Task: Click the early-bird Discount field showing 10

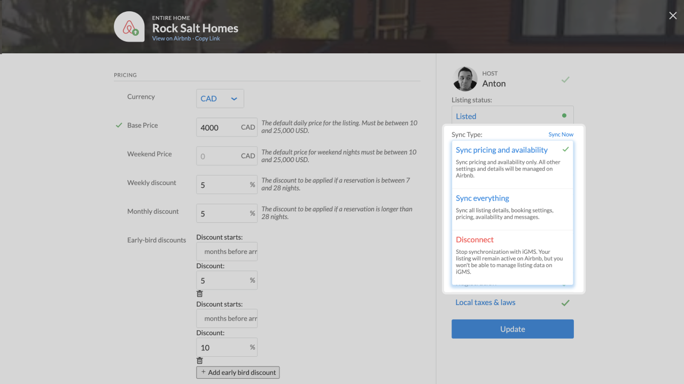Action: 227,347
